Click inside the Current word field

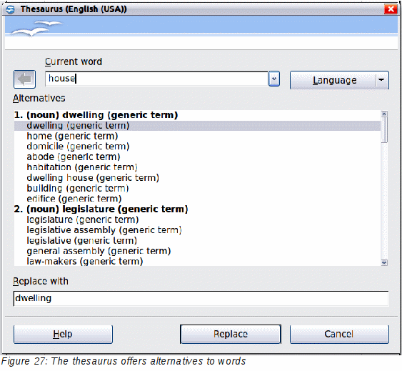[x=156, y=79]
